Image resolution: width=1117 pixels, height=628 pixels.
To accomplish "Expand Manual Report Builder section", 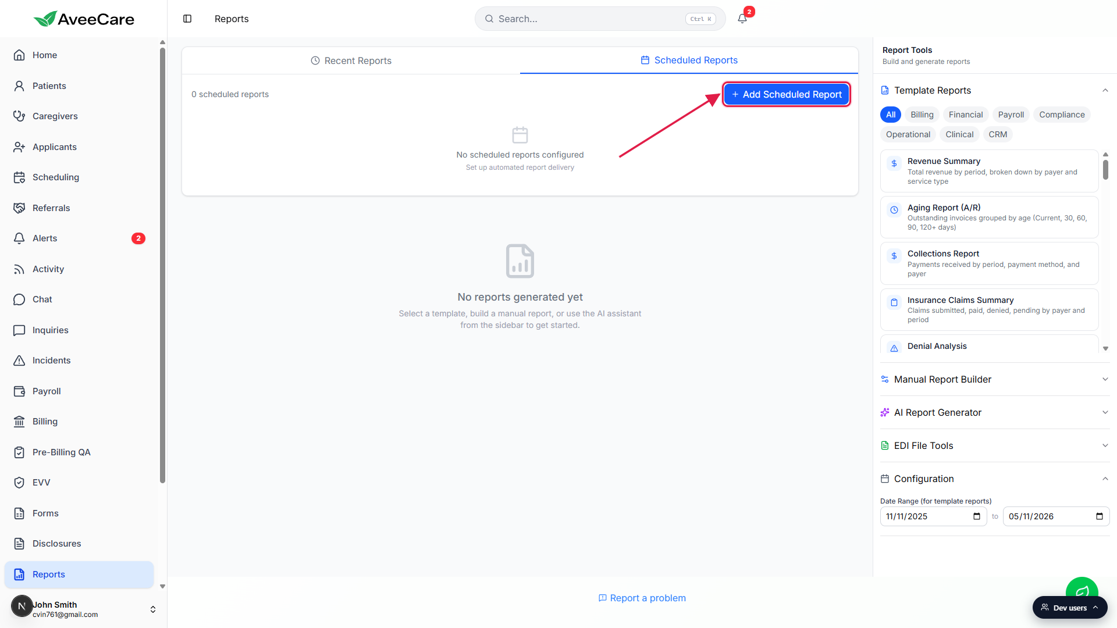I will (x=995, y=379).
